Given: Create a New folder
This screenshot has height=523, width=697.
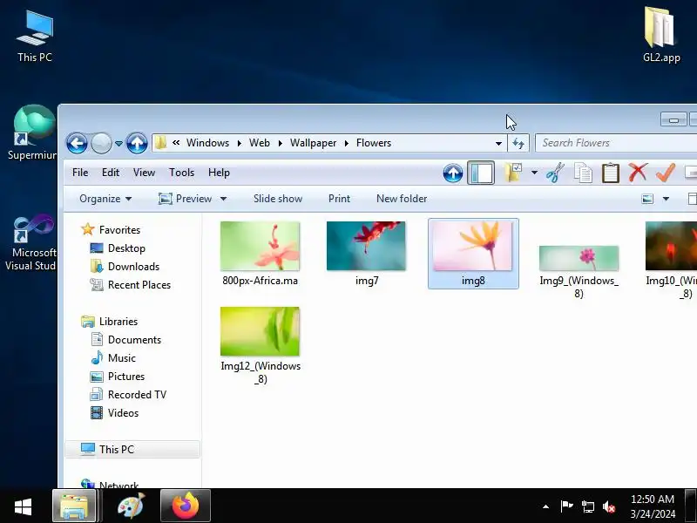Looking at the screenshot, I should click(x=402, y=199).
